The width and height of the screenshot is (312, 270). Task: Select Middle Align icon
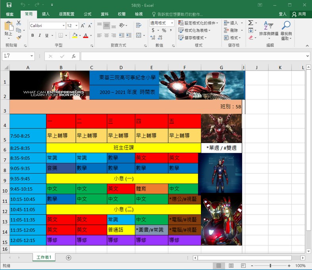[x=107, y=25]
